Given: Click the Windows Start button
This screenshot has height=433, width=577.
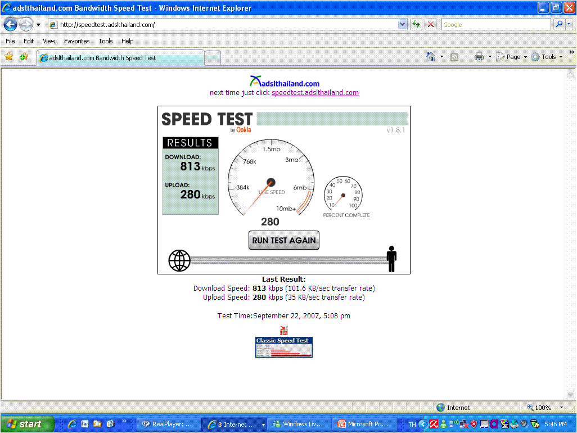Looking at the screenshot, I should (26, 424).
